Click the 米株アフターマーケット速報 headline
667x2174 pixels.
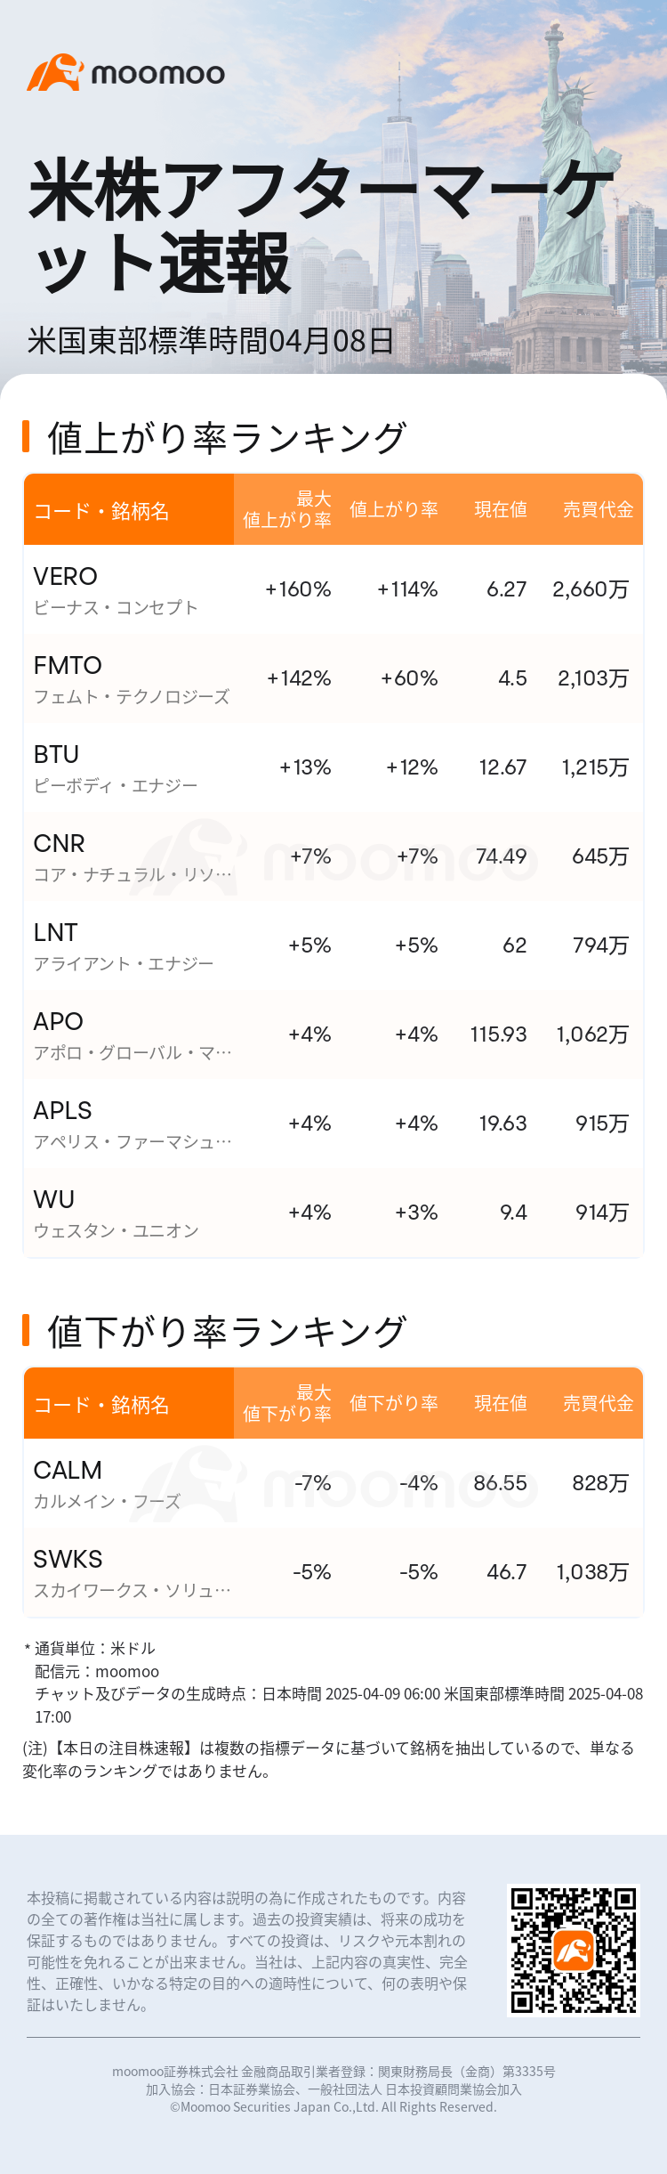coord(320,226)
